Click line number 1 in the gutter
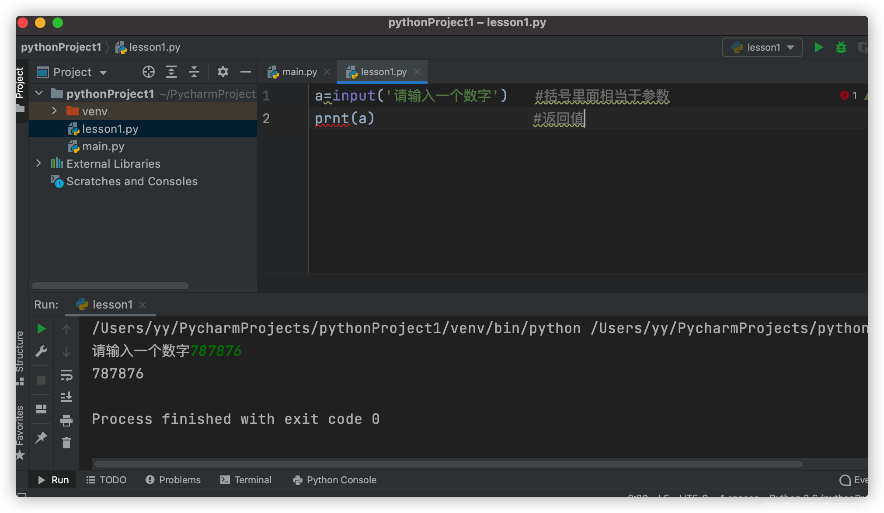The height and width of the screenshot is (513, 884). (266, 95)
